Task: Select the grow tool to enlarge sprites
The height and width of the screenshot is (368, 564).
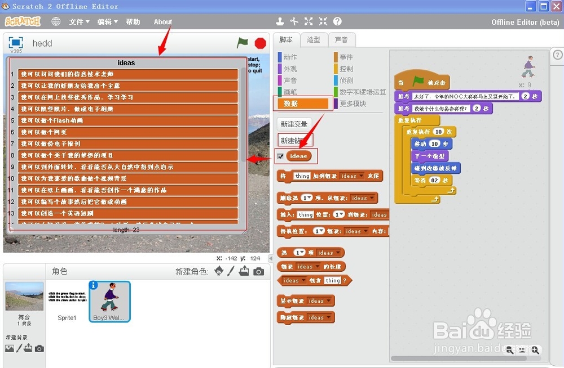Action: (x=308, y=21)
